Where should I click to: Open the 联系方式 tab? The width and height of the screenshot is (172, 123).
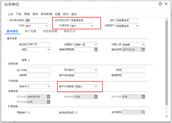pos(70,31)
